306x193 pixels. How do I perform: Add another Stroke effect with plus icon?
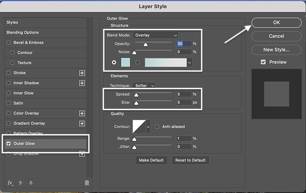click(82, 73)
